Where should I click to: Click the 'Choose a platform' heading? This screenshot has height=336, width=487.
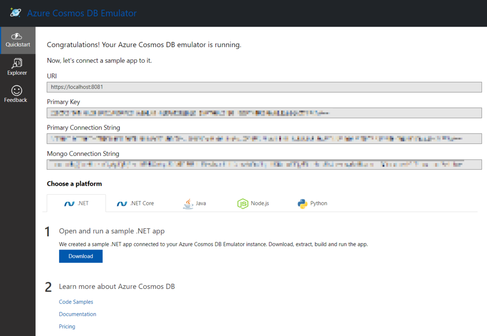click(x=74, y=183)
